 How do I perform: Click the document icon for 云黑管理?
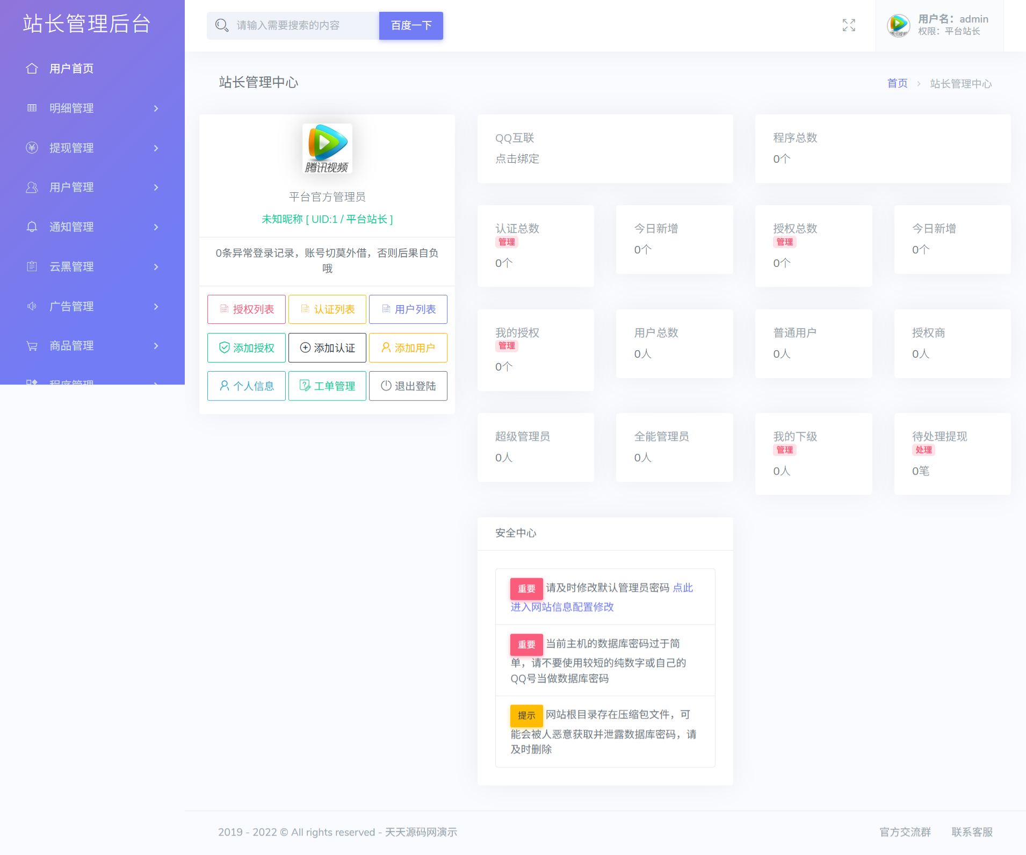point(32,266)
